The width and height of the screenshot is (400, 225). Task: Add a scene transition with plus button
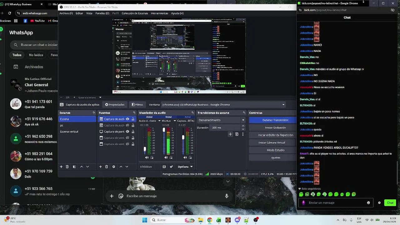coord(230,134)
